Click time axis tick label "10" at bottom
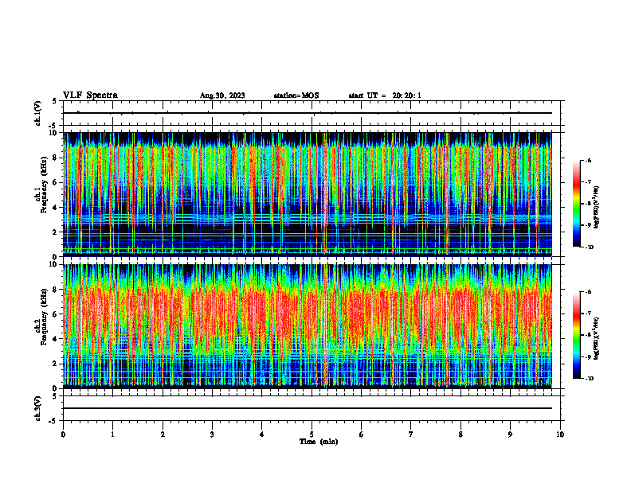The height and width of the screenshot is (487, 631). 560,434
